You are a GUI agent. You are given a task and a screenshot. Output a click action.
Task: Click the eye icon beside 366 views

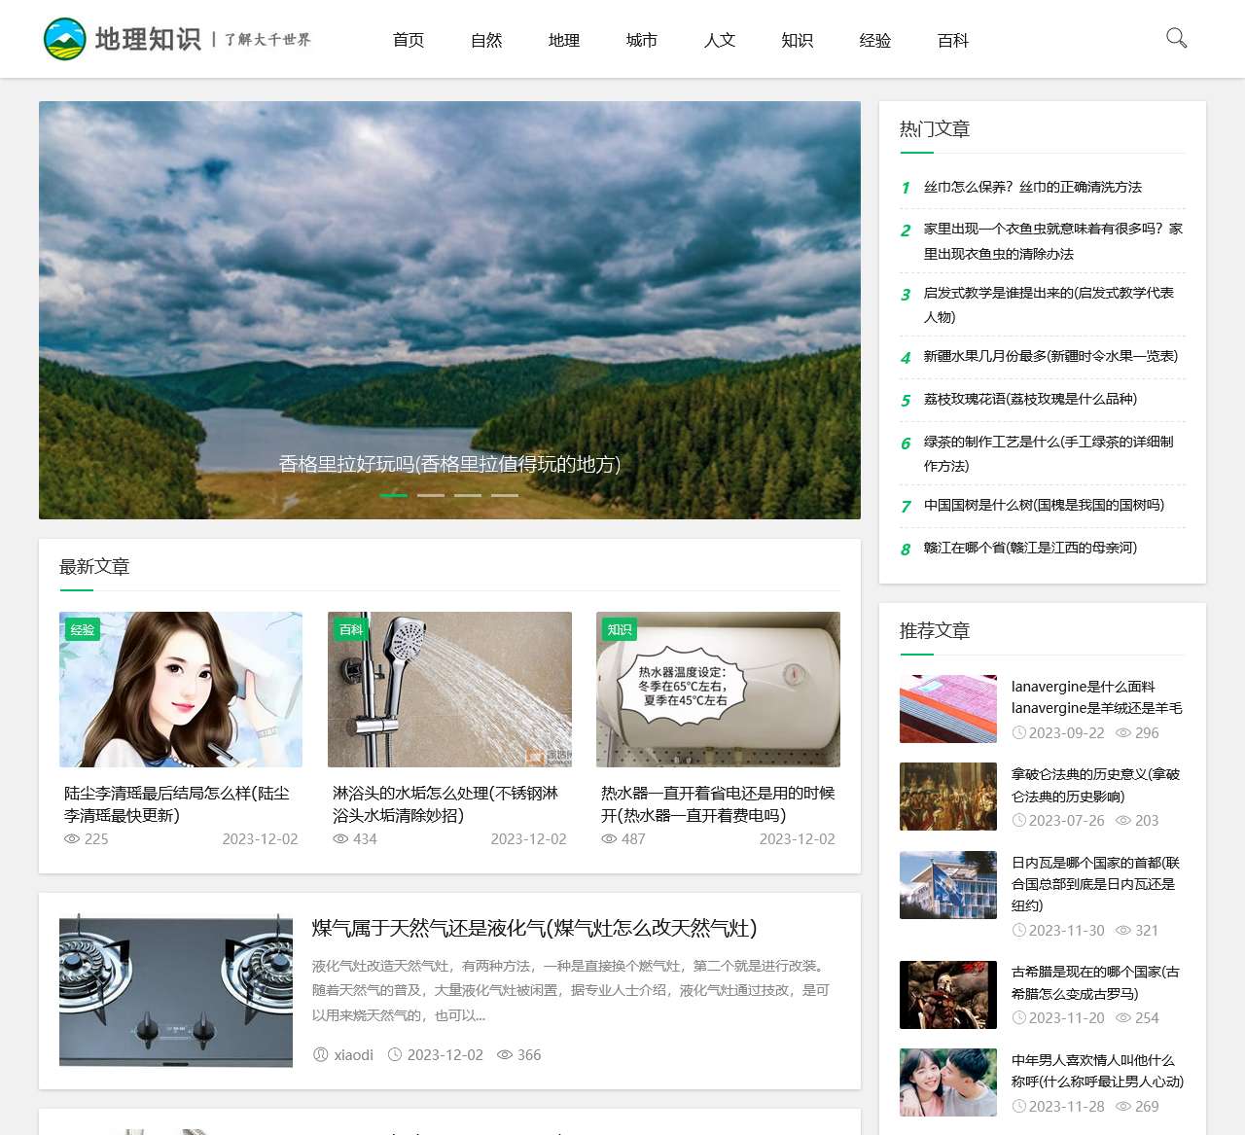pyautogui.click(x=504, y=1054)
